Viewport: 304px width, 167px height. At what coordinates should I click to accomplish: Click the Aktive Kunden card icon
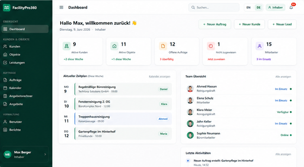tap(67, 46)
